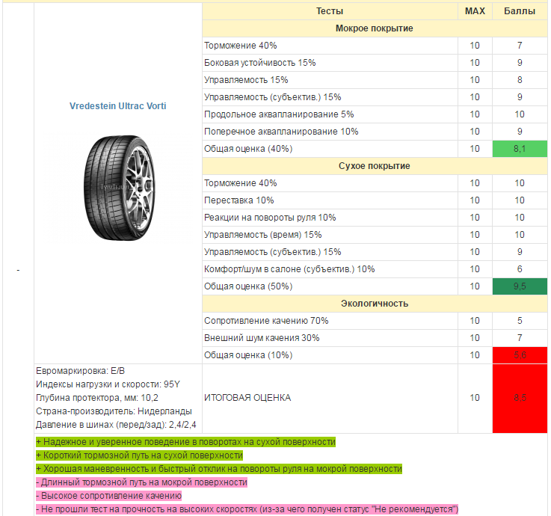Click the "Тесты" column header
The height and width of the screenshot is (516, 551).
point(330,11)
